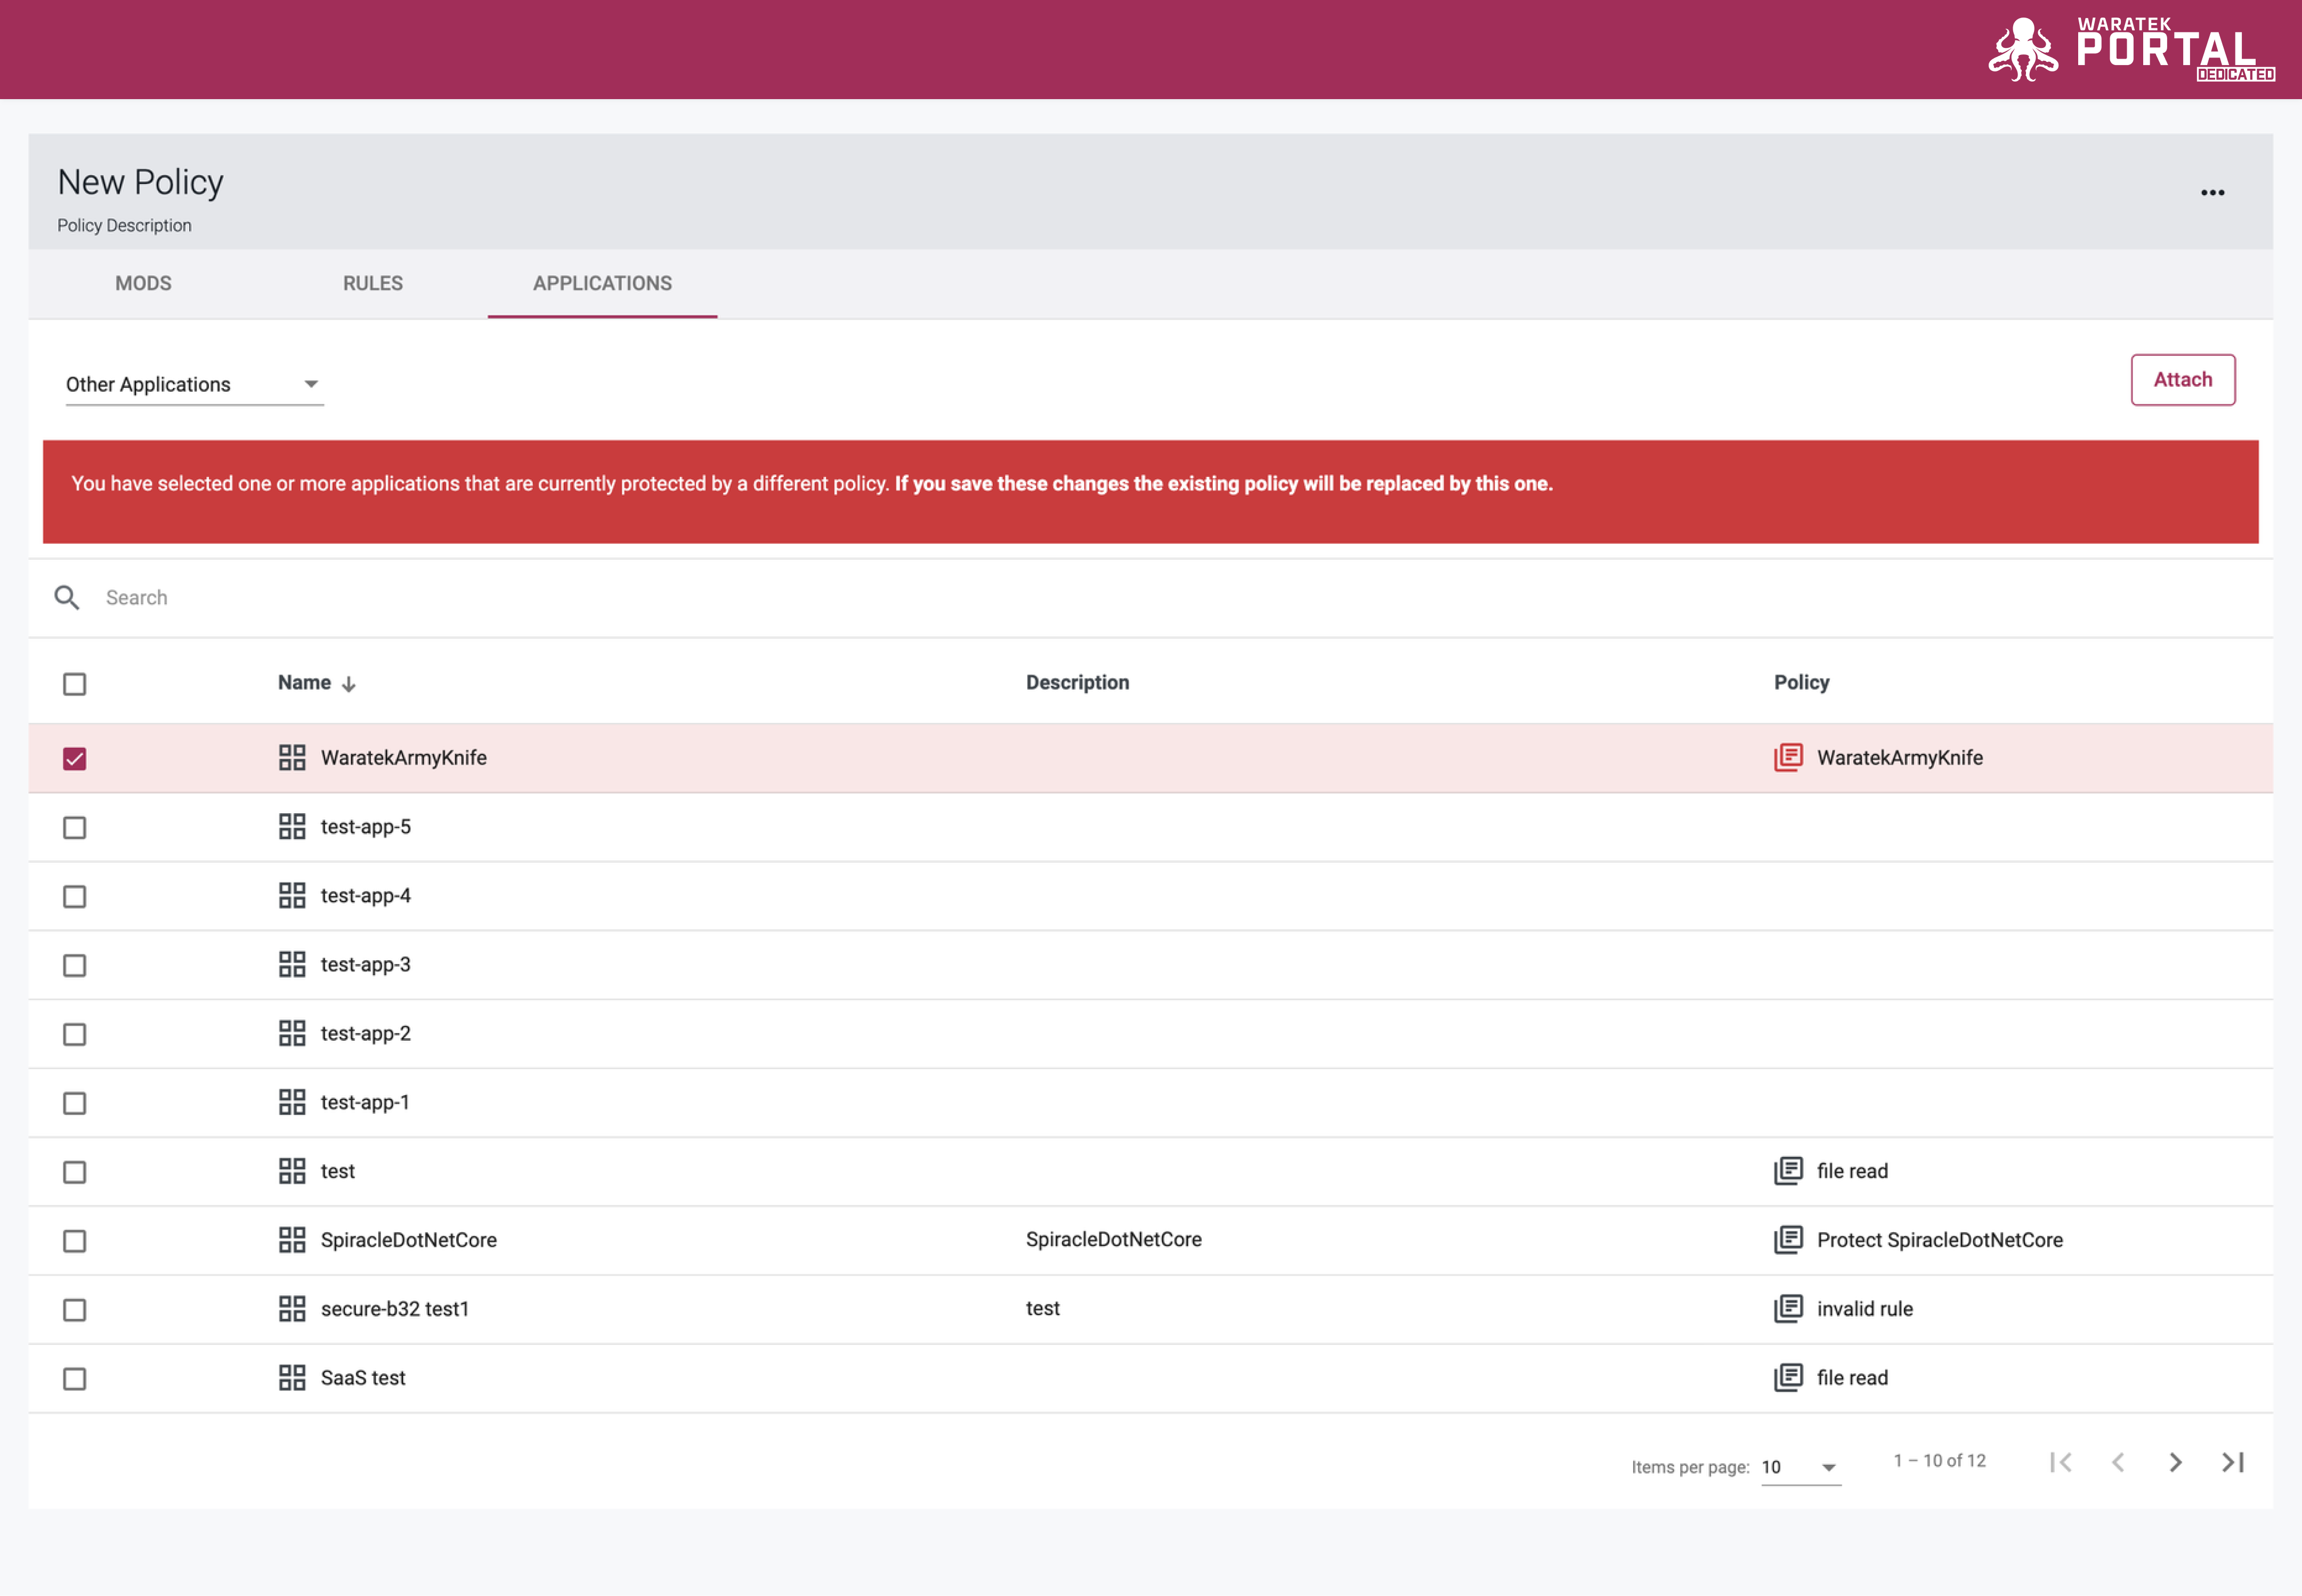This screenshot has width=2302, height=1596.
Task: Check the SpiracleDotNetCore checkbox
Action: click(75, 1242)
